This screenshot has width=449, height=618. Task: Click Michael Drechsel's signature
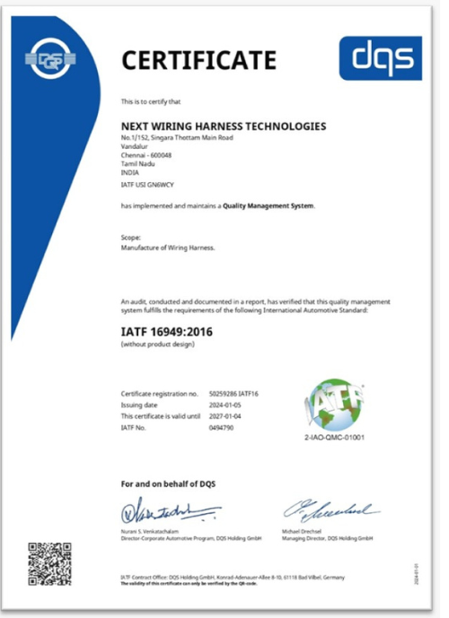[331, 510]
